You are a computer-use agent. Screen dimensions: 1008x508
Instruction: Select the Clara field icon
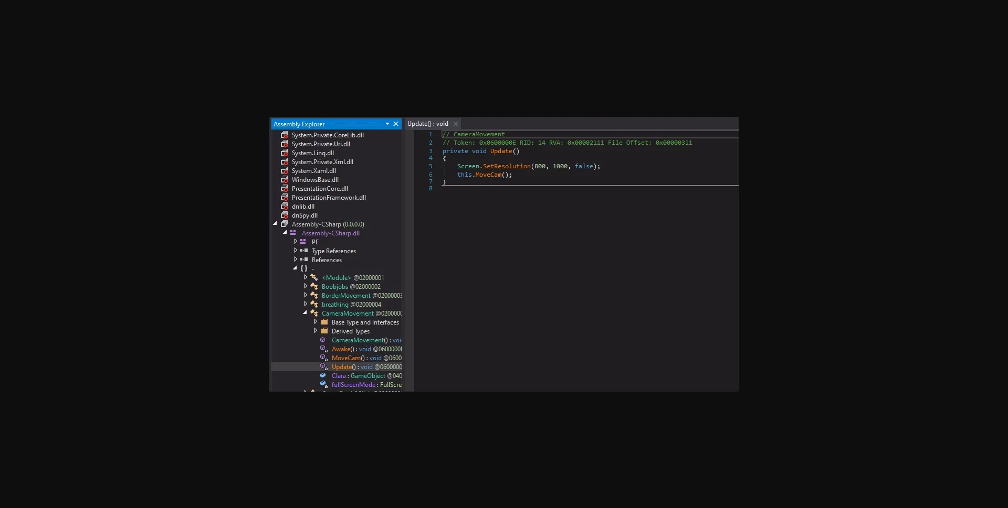[323, 375]
